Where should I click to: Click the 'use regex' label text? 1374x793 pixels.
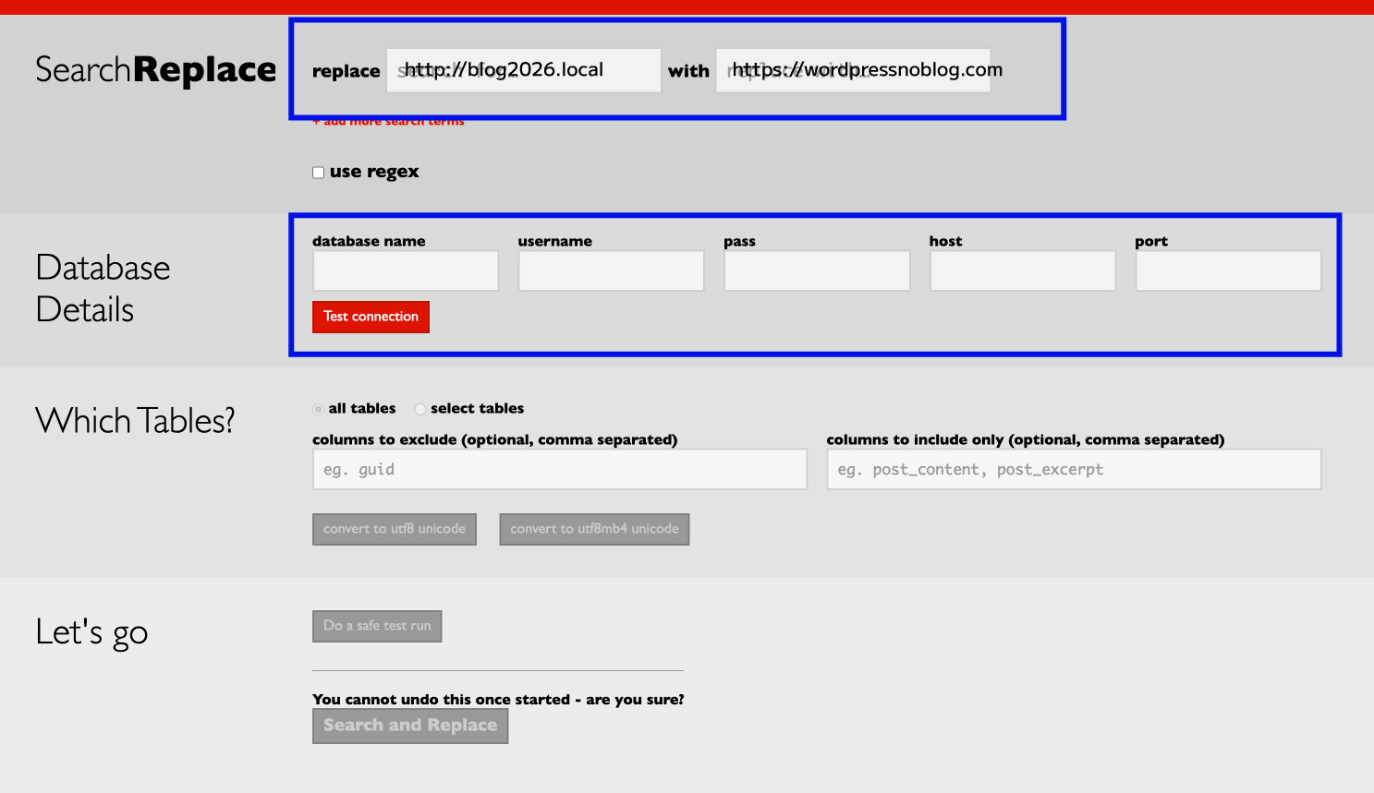click(x=374, y=172)
